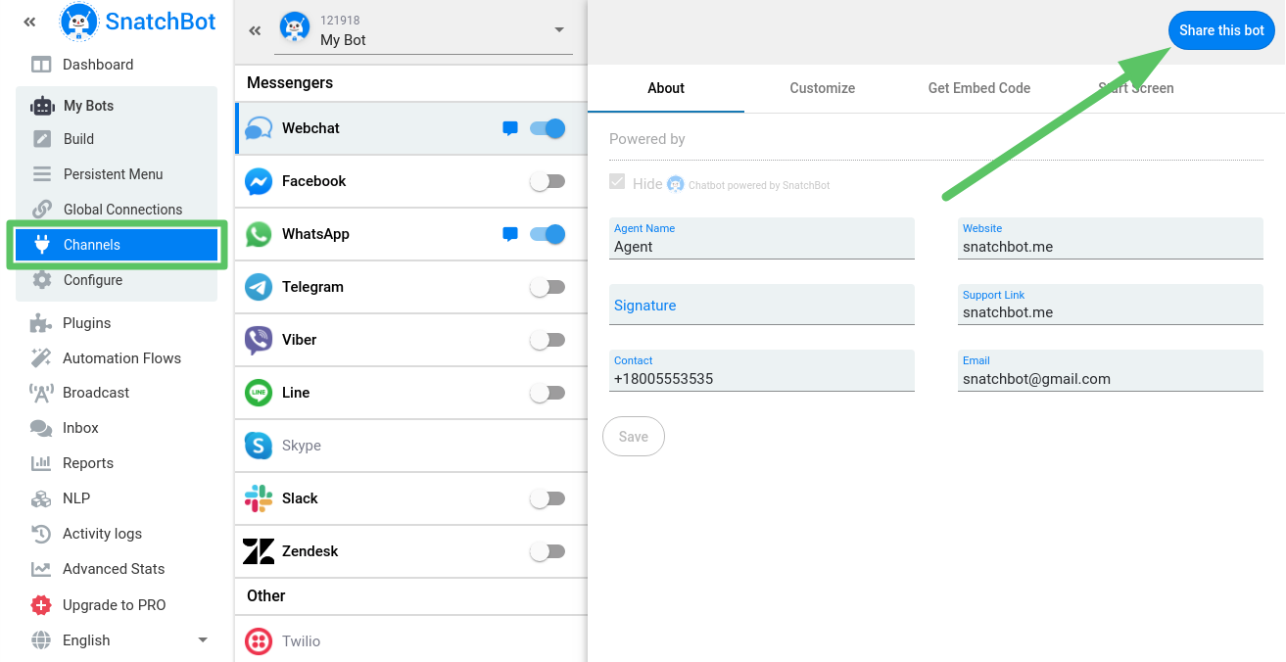Open the Configure menu item
The width and height of the screenshot is (1286, 662).
tap(117, 280)
